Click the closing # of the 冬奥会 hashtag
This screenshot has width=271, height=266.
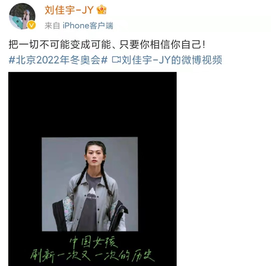pos(104,60)
